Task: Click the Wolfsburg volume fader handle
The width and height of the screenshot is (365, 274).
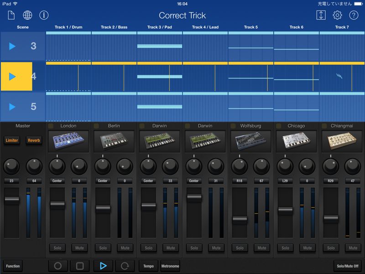Action: (240, 219)
